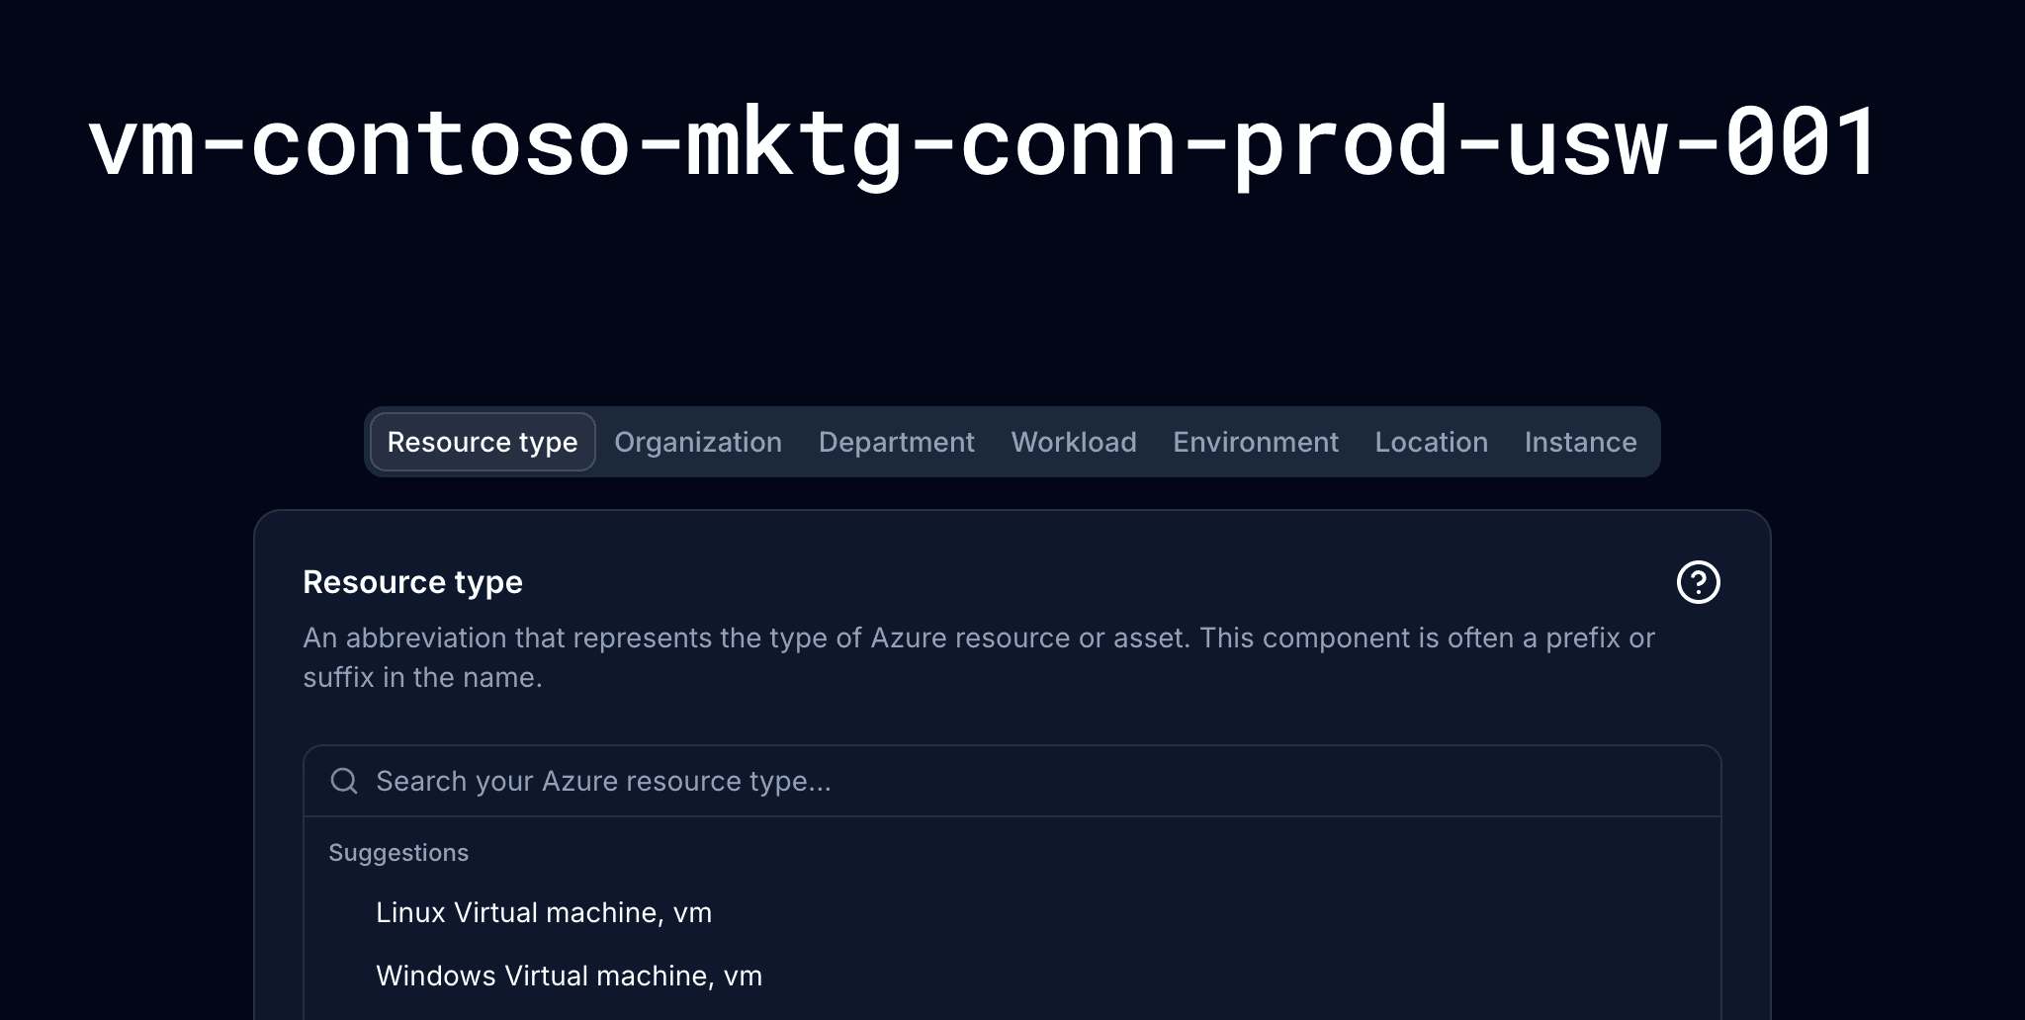Screen dimensions: 2025x1020
Task: Switch to the Organization tab
Action: 698,442
